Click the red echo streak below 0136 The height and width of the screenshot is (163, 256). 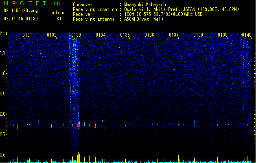(150, 128)
